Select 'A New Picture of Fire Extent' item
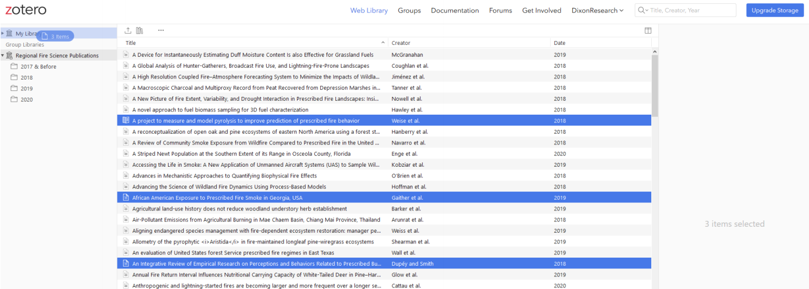Screen dimensions: 809x289 pos(384,98)
